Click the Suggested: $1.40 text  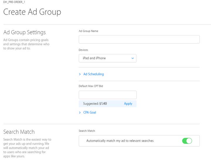tap(95, 104)
